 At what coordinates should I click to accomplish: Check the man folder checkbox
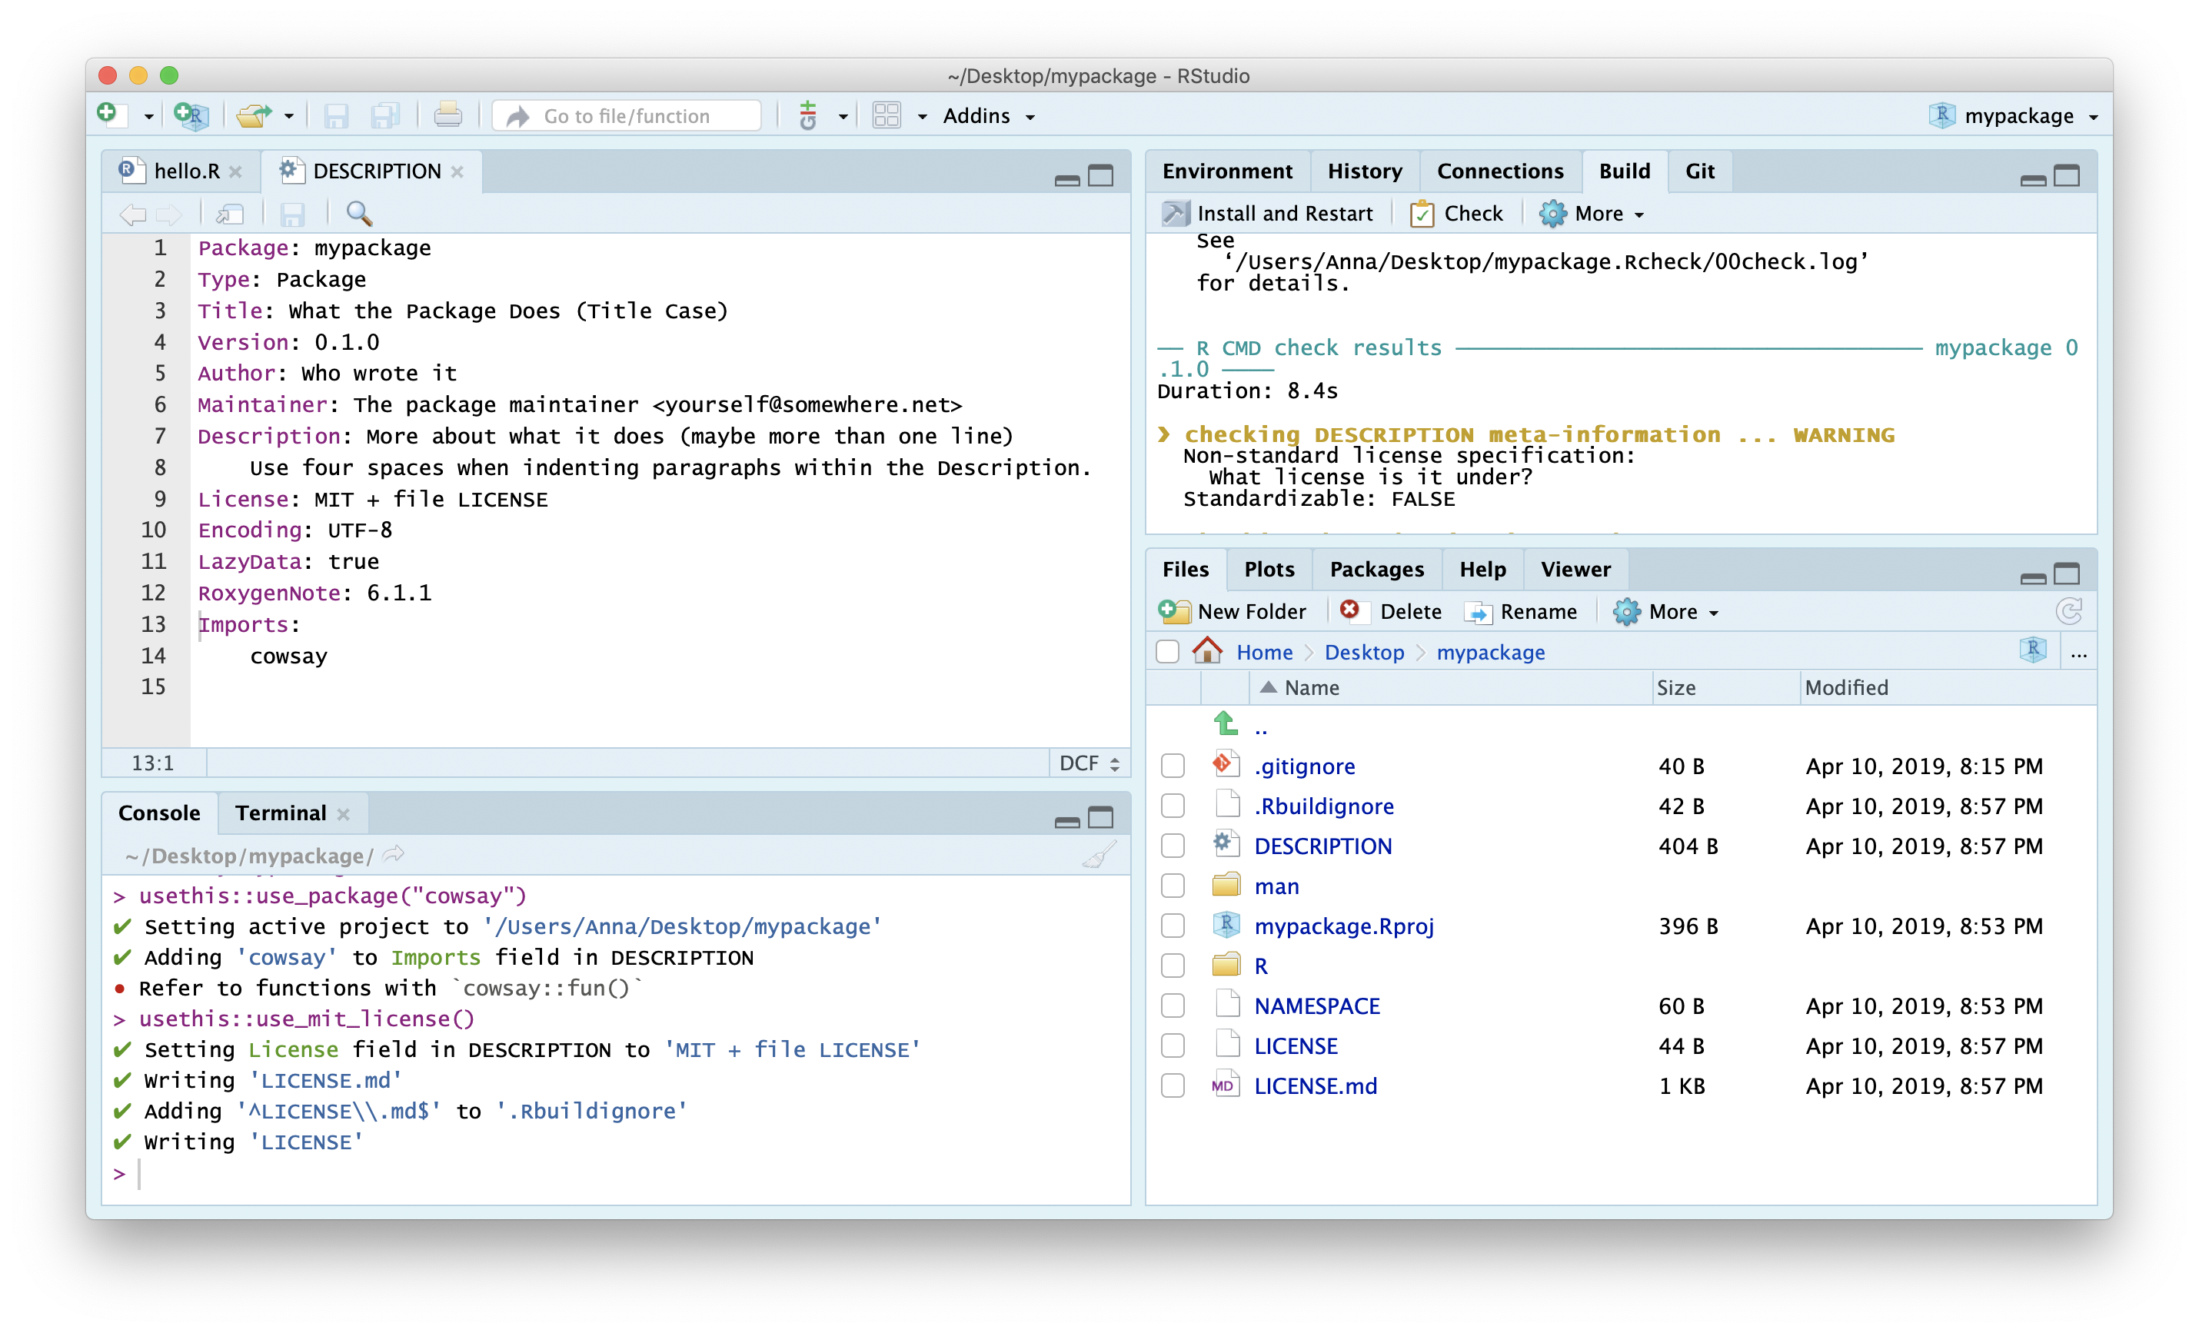pos(1173,885)
